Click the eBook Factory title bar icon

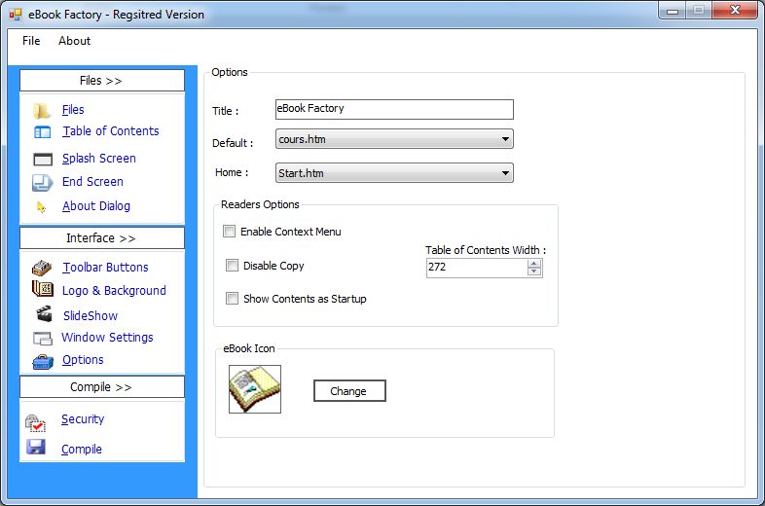pos(16,15)
